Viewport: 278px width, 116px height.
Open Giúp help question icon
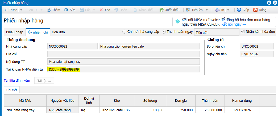tap(239, 10)
